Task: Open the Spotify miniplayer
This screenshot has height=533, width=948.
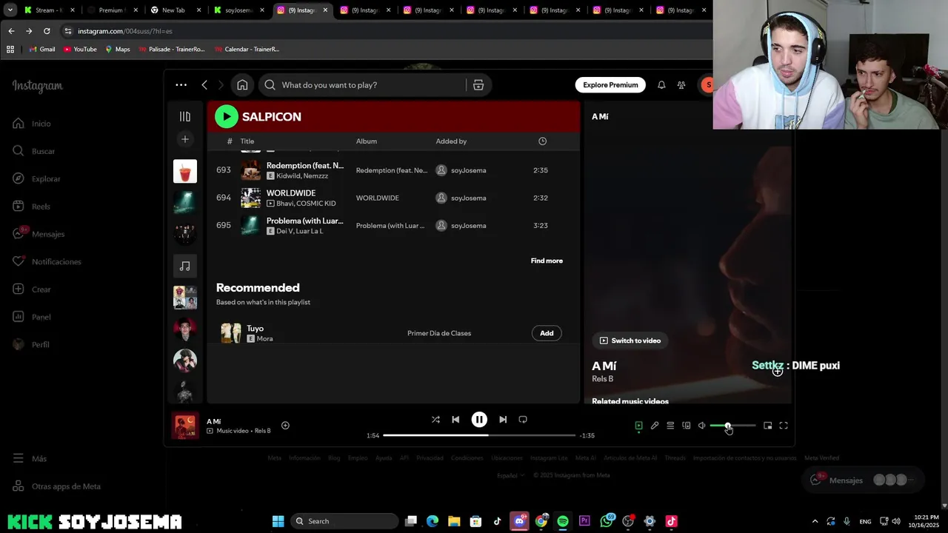Action: click(768, 426)
